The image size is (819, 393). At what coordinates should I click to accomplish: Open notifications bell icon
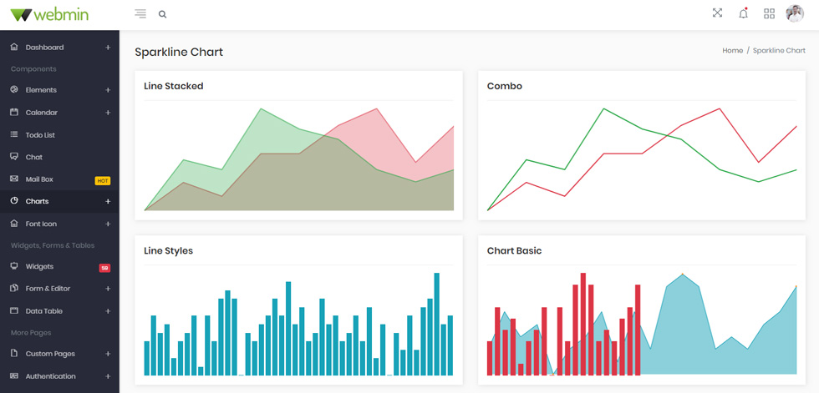pos(743,13)
